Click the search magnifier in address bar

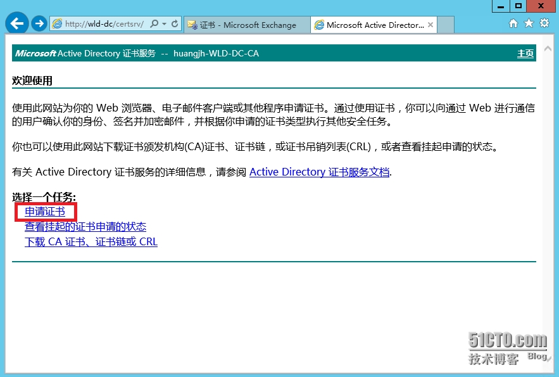[x=154, y=24]
